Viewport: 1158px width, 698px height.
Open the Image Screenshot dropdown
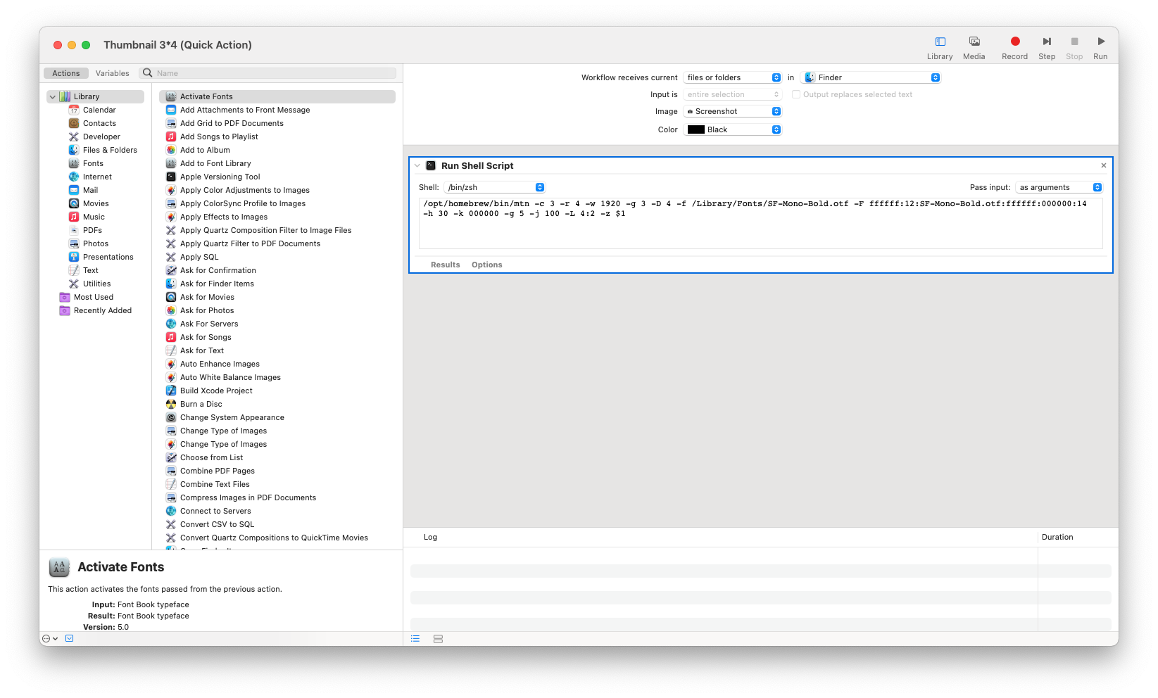(x=733, y=111)
